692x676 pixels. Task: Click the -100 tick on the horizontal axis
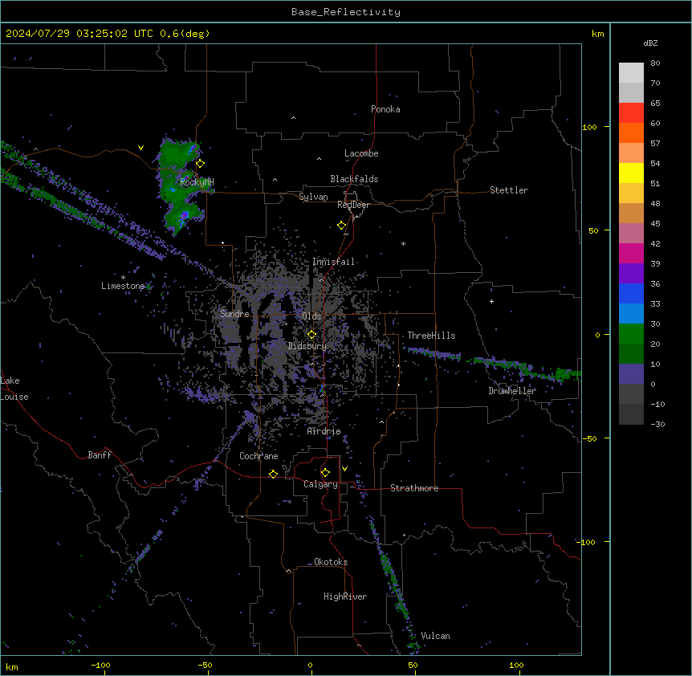(x=100, y=665)
